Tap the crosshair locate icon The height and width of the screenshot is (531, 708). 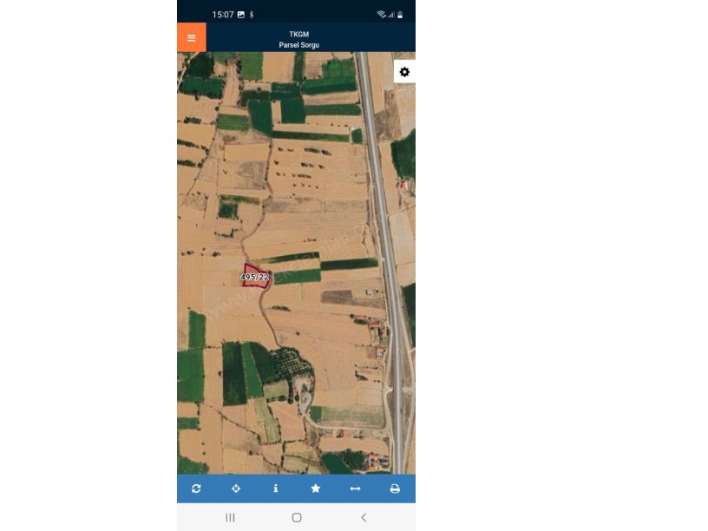[236, 488]
